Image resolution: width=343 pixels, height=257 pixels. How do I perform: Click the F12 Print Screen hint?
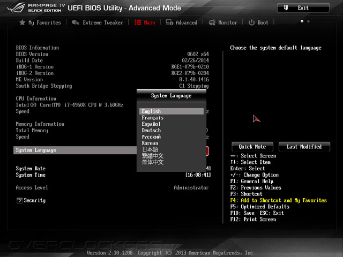click(253, 219)
